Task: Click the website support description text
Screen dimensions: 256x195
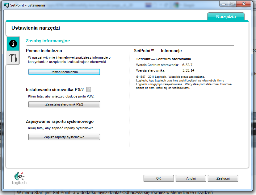Action: 69,60
